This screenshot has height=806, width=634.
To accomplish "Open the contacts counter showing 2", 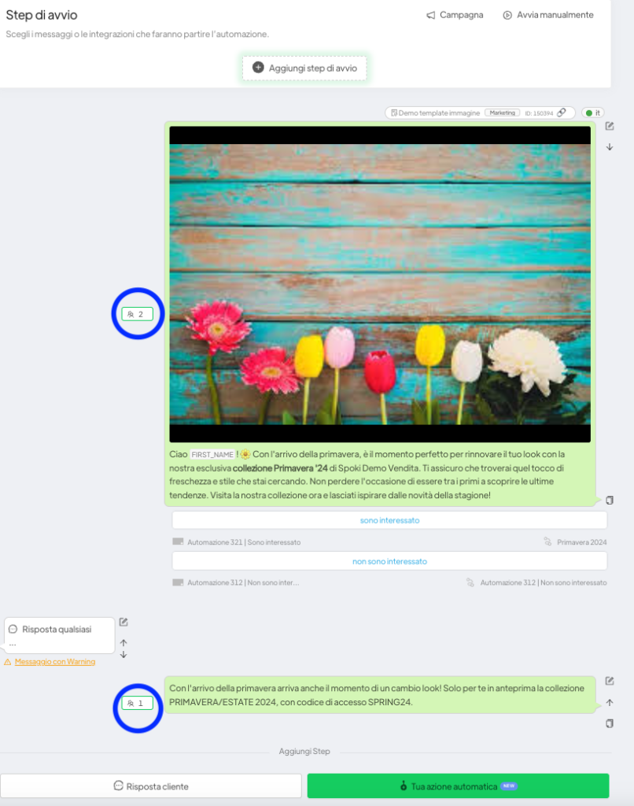I will click(x=137, y=314).
